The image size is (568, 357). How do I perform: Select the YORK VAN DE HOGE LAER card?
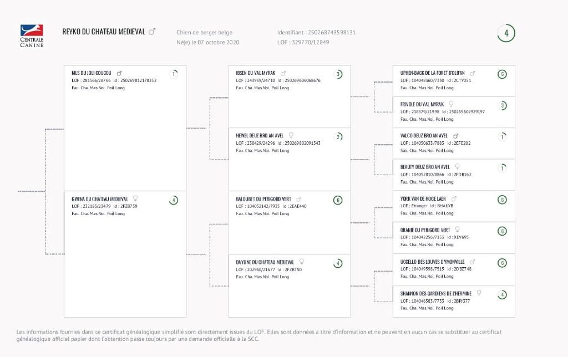[454, 206]
